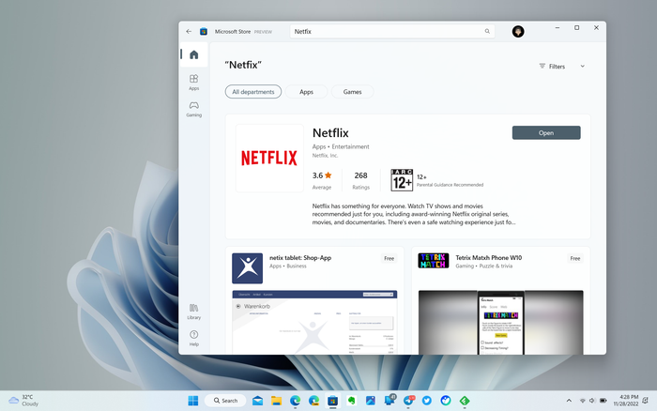Click the Tetrix Match app icon
657x411 pixels.
(x=434, y=261)
